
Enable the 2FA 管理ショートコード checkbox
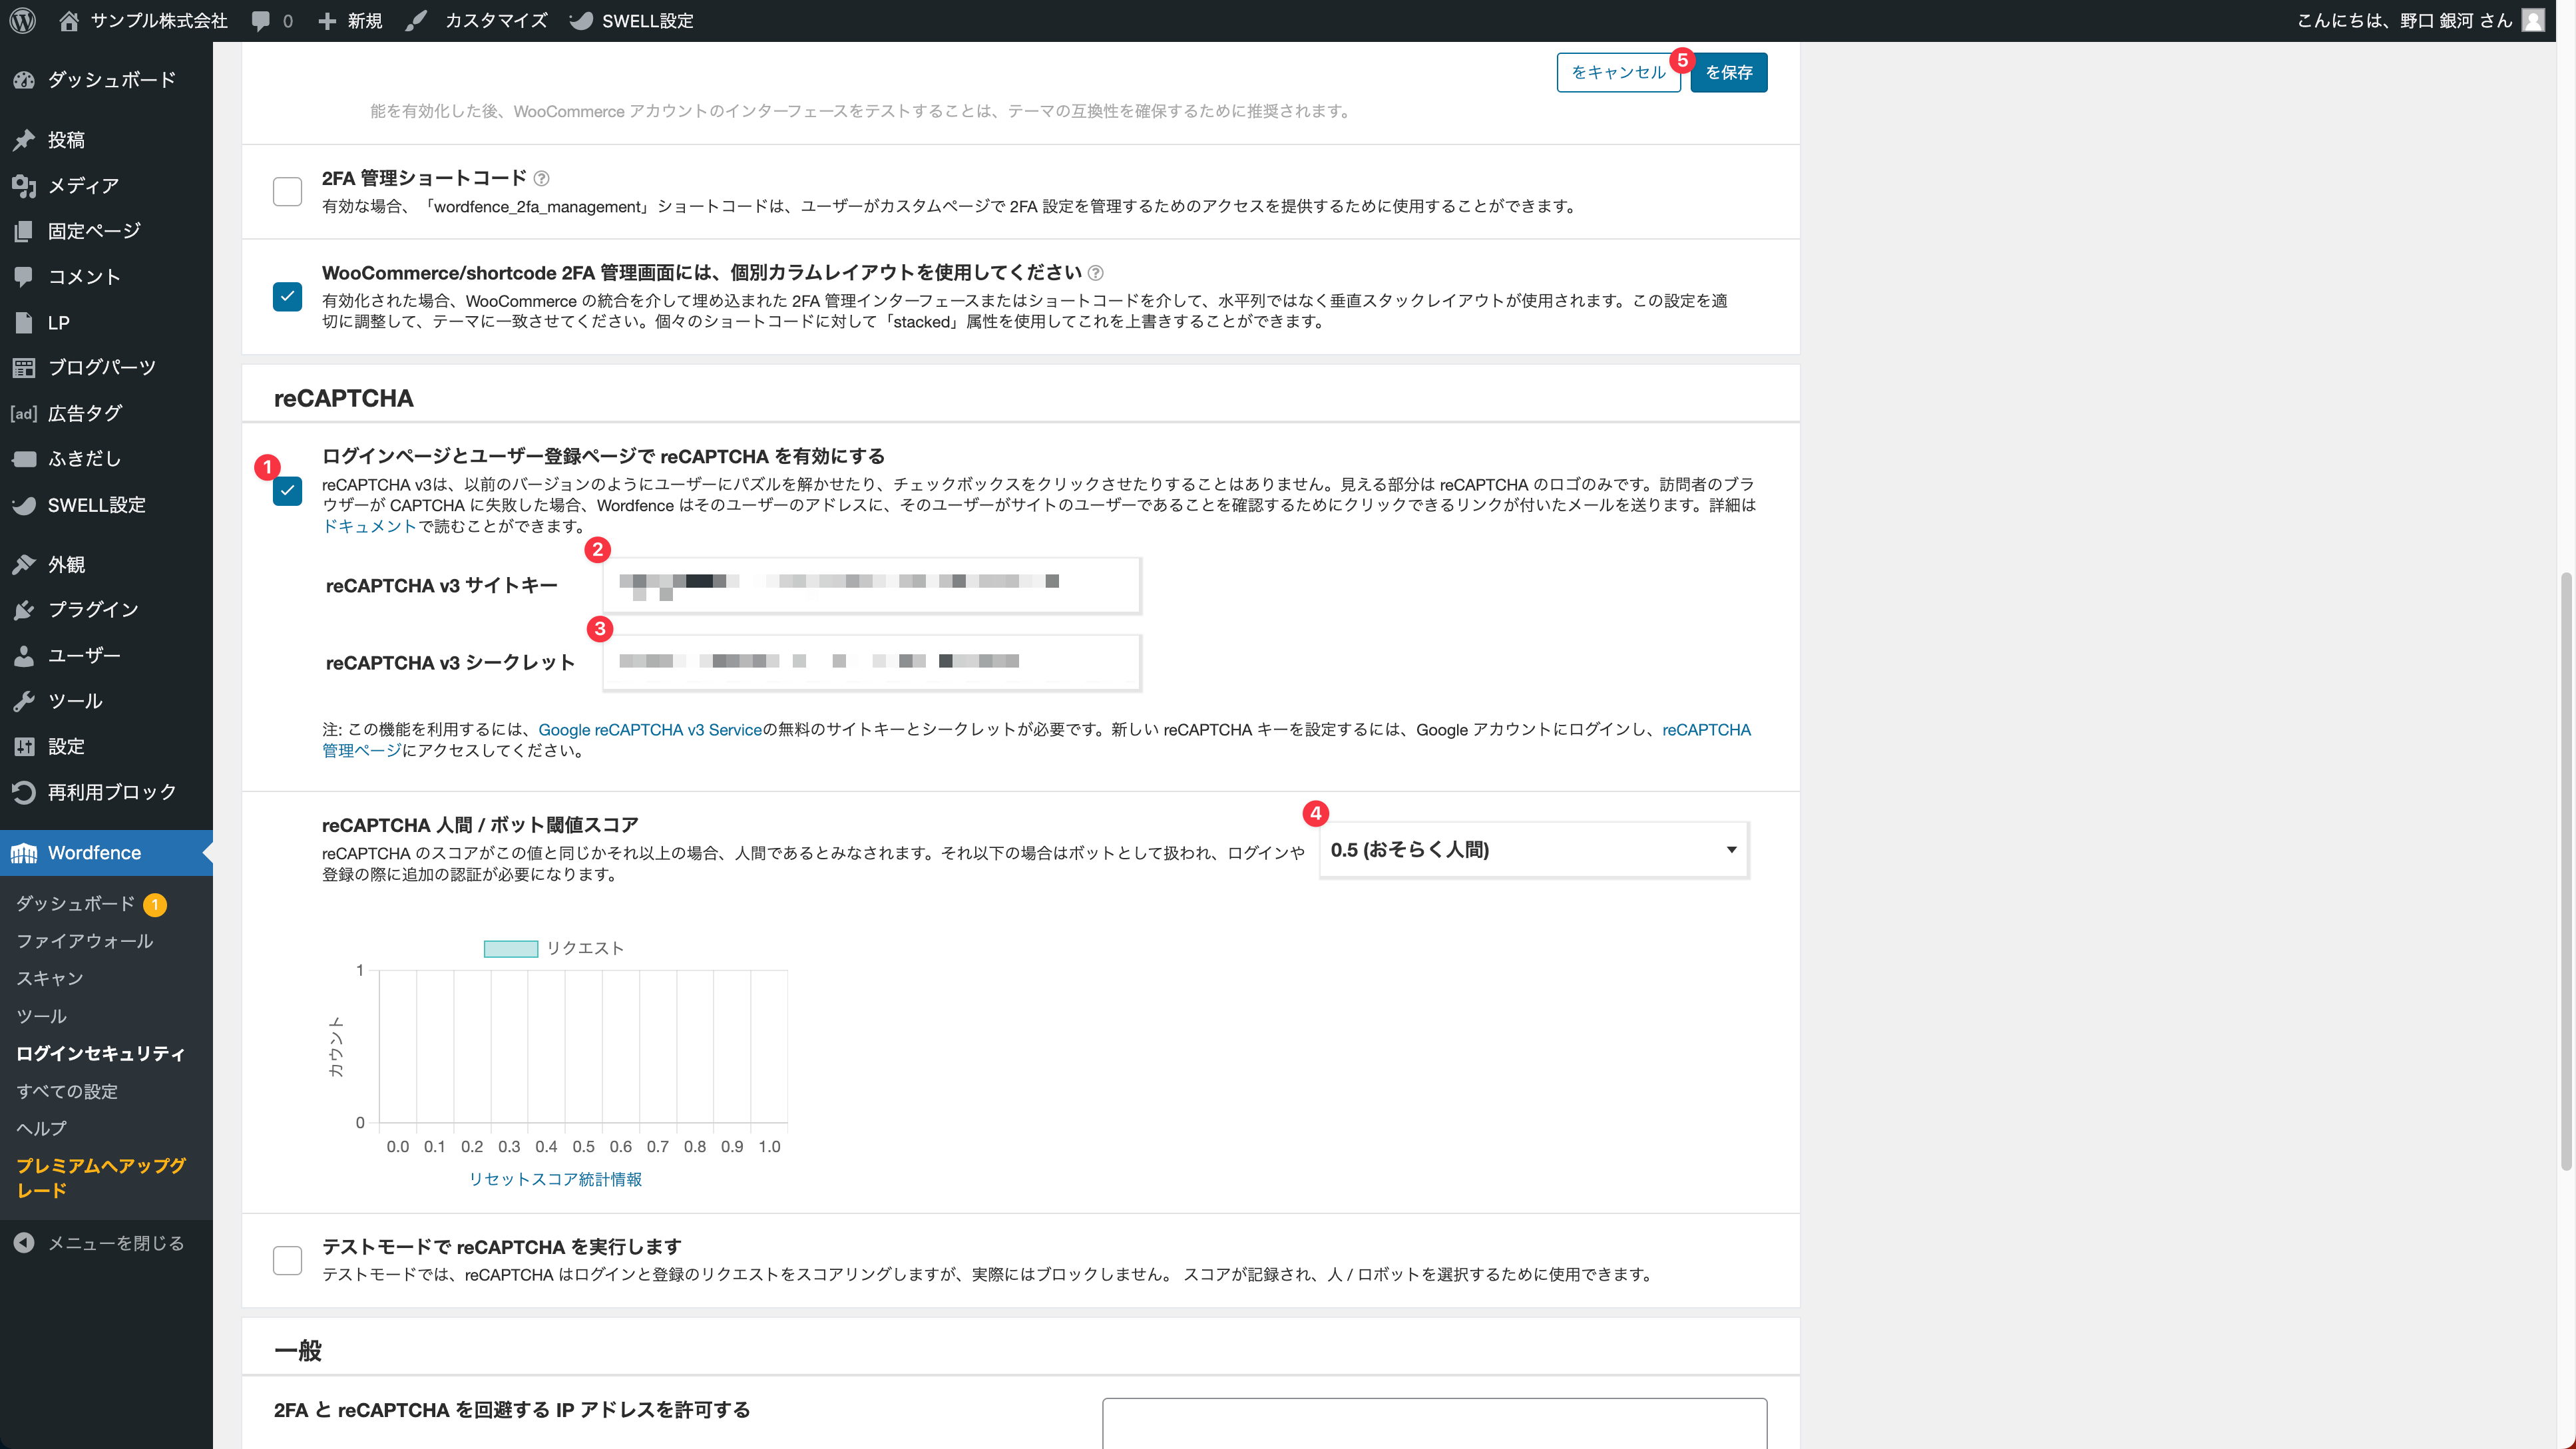tap(287, 191)
